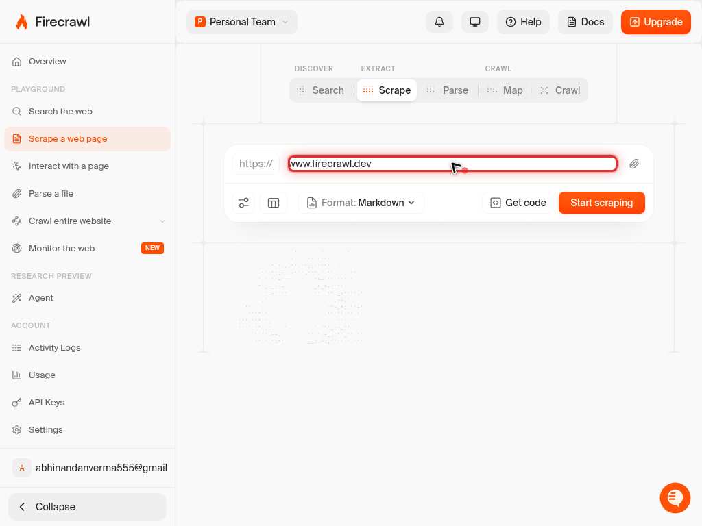Image resolution: width=702 pixels, height=526 pixels.
Task: Open the notifications bell
Action: coord(439,22)
